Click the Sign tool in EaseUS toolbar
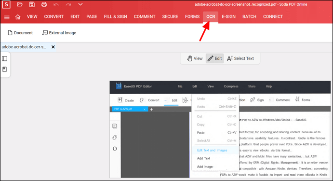Image resolution: width=333 pixels, height=181 pixels. 257,100
